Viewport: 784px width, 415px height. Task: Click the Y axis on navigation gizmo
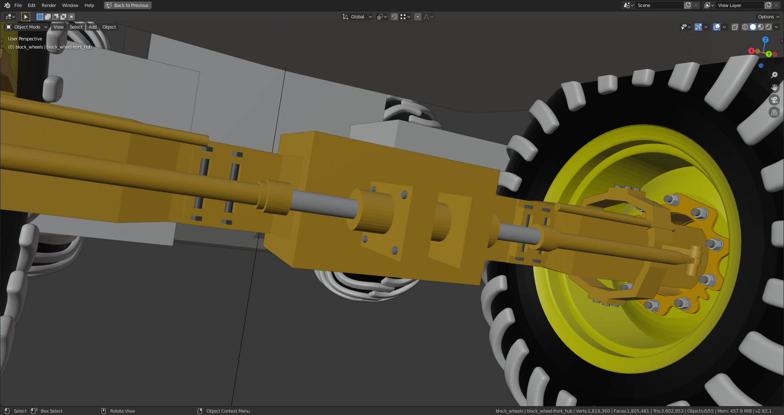click(768, 54)
